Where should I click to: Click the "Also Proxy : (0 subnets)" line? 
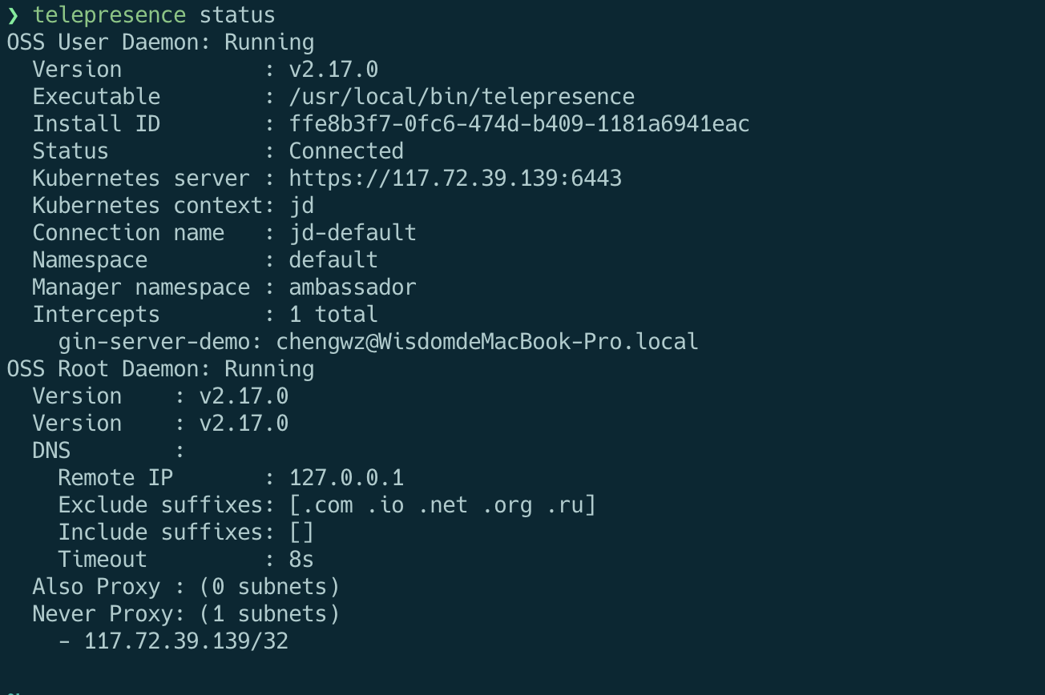[186, 587]
